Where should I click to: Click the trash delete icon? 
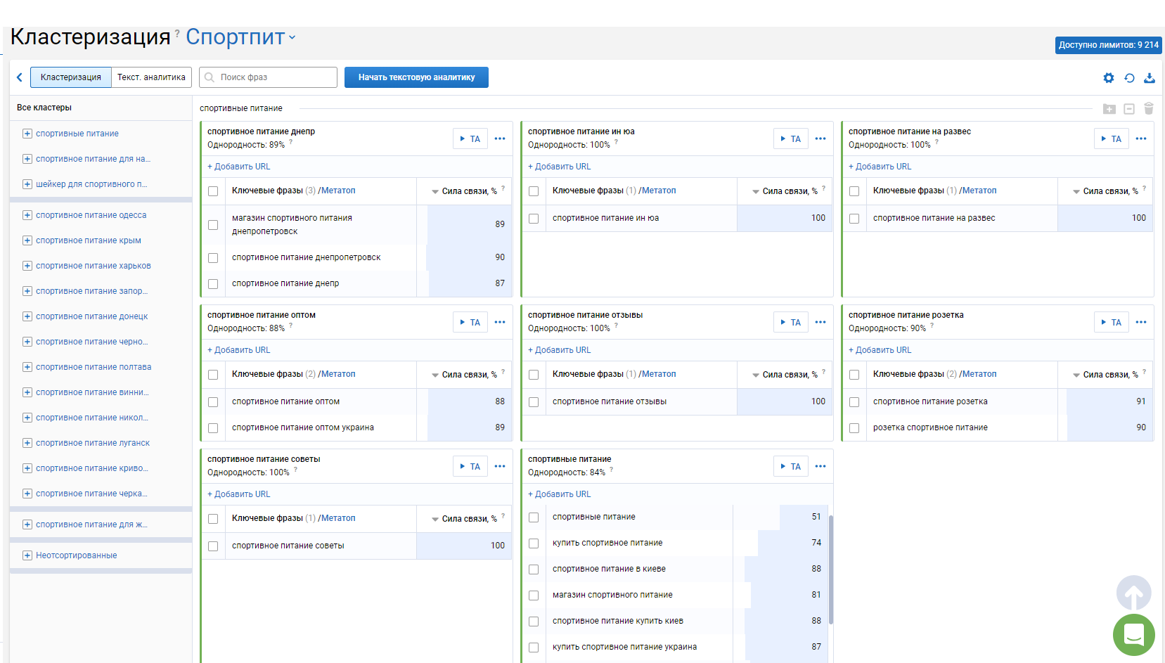point(1149,108)
